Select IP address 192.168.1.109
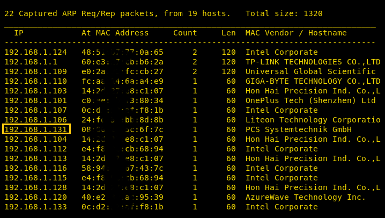 36,71
